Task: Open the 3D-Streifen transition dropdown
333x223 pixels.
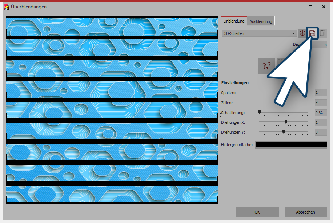Action: point(259,33)
